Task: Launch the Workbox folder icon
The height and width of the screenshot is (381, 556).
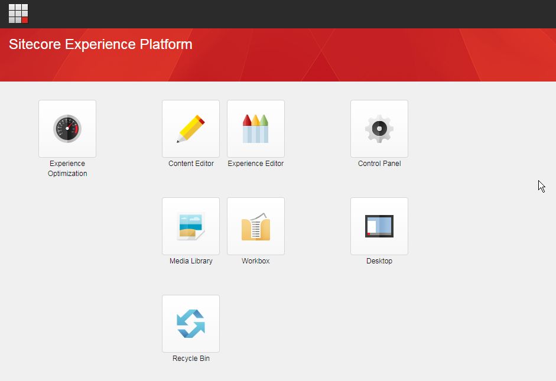Action: (256, 226)
